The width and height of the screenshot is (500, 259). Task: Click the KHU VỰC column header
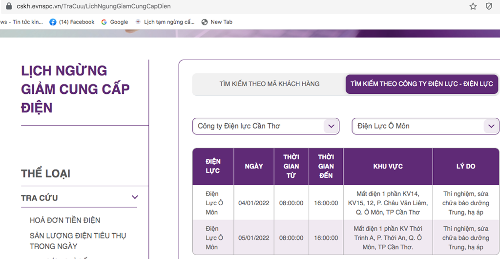388,166
